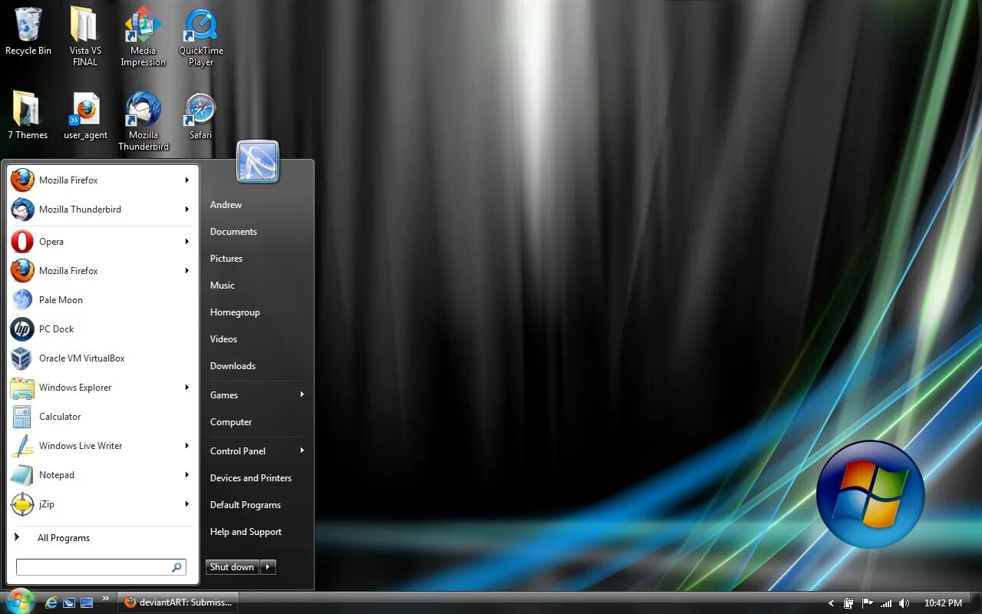
Task: Click the Shut down button
Action: (232, 567)
